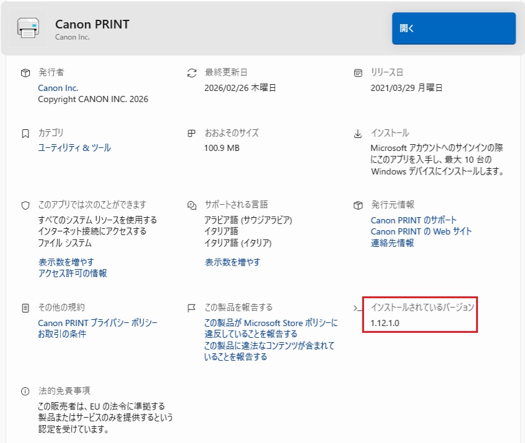Report 違法なコンテンツ in this product link
This screenshot has height=443, width=525.
click(x=269, y=351)
